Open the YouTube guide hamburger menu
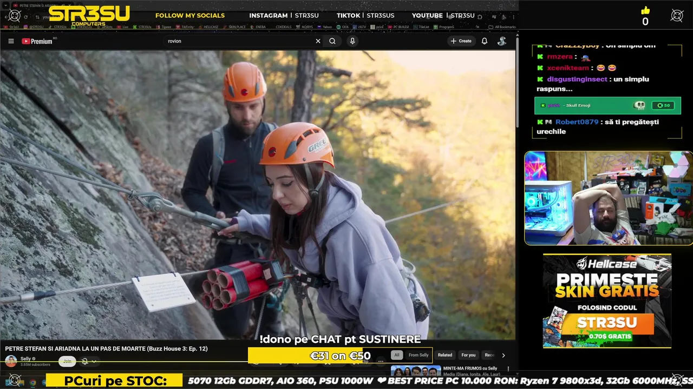 11,41
